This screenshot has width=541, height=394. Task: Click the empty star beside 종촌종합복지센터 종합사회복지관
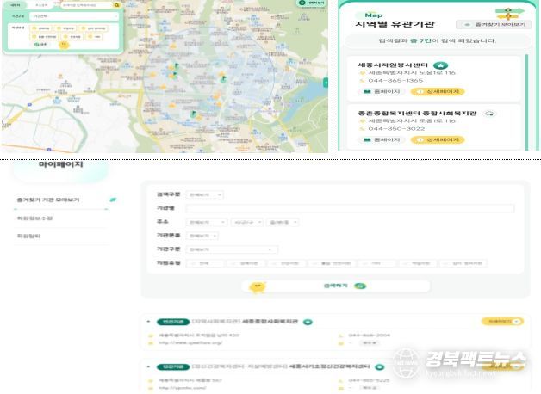tap(489, 112)
